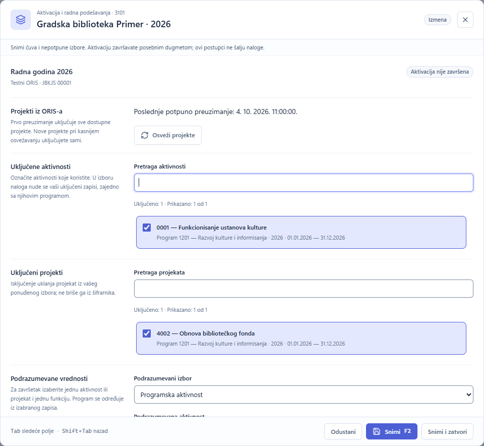The image size is (484, 446).
Task: Click the Odustani button
Action: pyautogui.click(x=343, y=431)
